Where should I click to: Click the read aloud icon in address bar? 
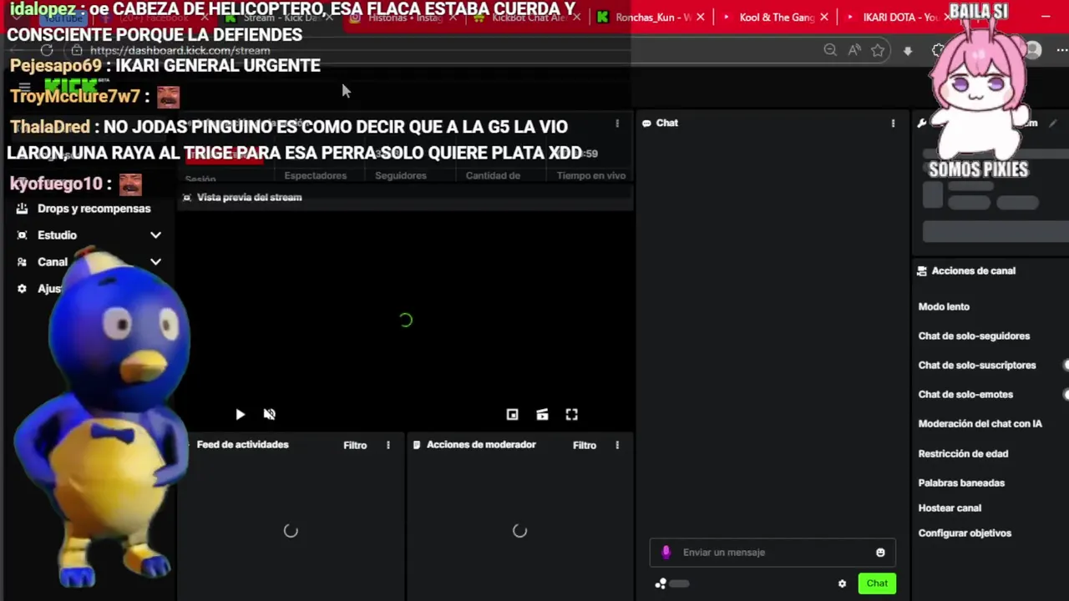(x=854, y=50)
